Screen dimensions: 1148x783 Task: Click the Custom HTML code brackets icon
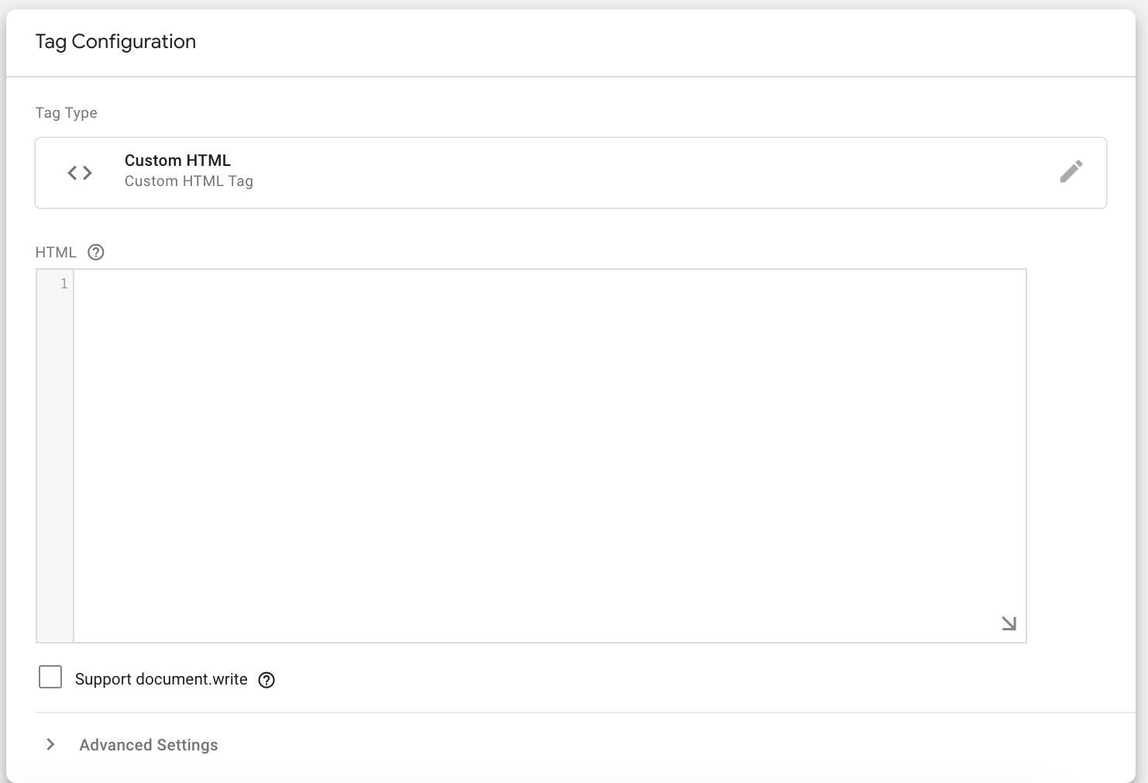pyautogui.click(x=80, y=173)
